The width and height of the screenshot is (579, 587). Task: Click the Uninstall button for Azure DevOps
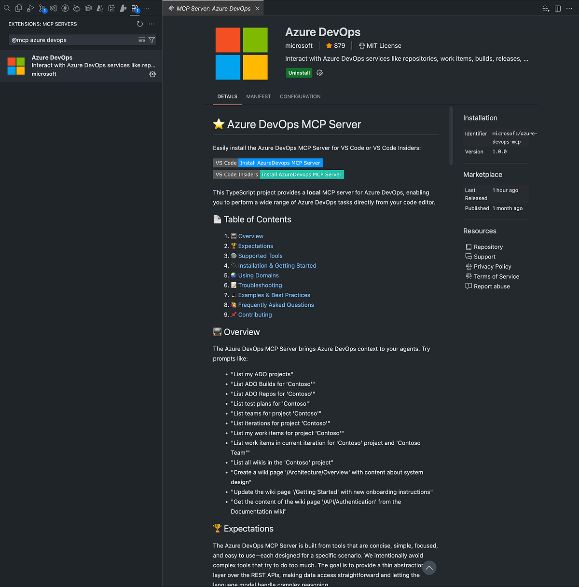pos(299,72)
